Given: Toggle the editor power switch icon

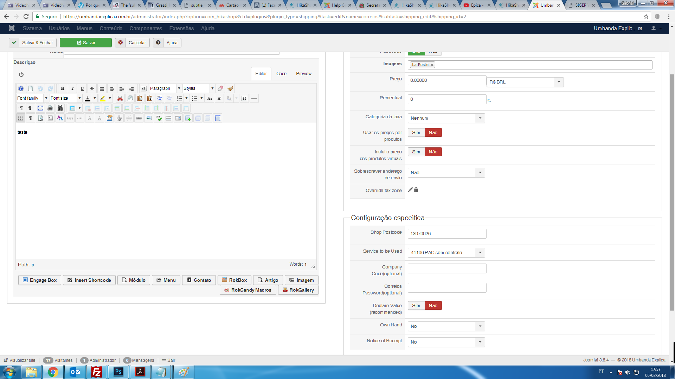Looking at the screenshot, I should [21, 74].
